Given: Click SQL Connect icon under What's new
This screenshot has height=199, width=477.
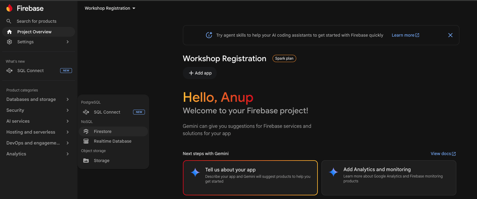Looking at the screenshot, I should (9, 71).
